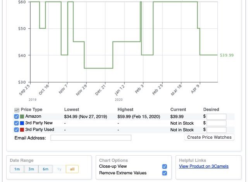This screenshot has width=248, height=182.
Task: Click the chart icon beside Price Type
Action: [x=17, y=110]
